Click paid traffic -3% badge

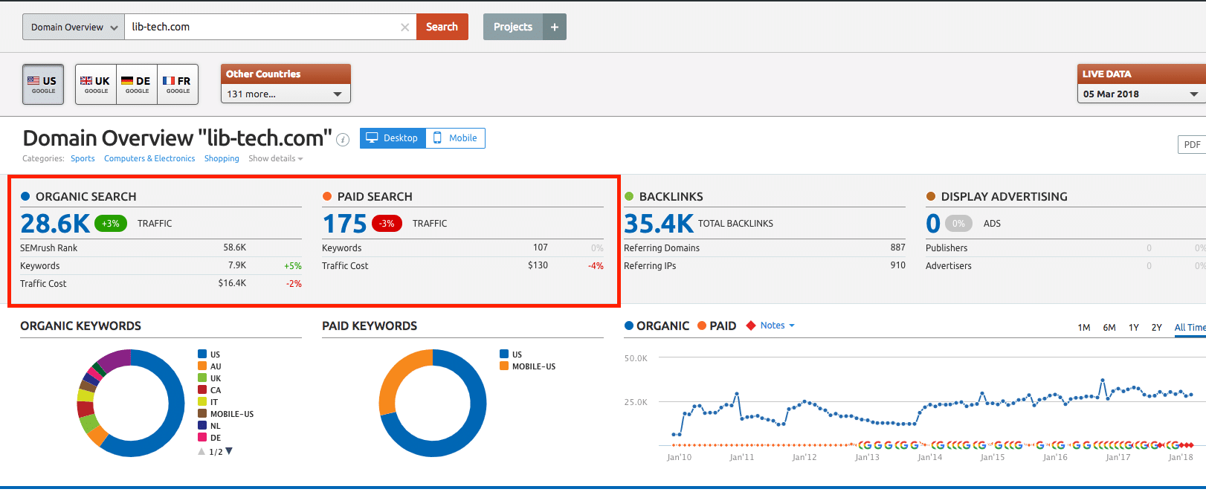coord(387,223)
